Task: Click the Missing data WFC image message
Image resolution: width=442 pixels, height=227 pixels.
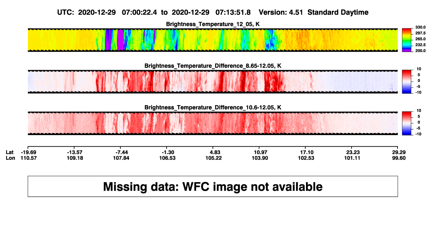Action: pyautogui.click(x=213, y=187)
